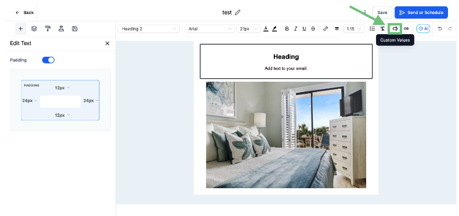The width and height of the screenshot is (459, 216).
Task: Open the flask testing icon
Action: point(61,28)
